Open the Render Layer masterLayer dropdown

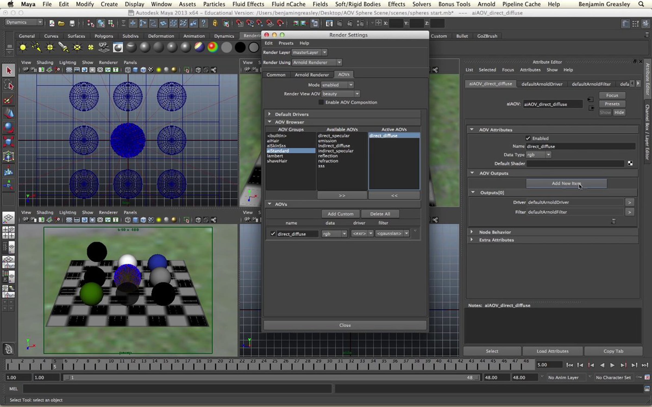click(x=309, y=52)
